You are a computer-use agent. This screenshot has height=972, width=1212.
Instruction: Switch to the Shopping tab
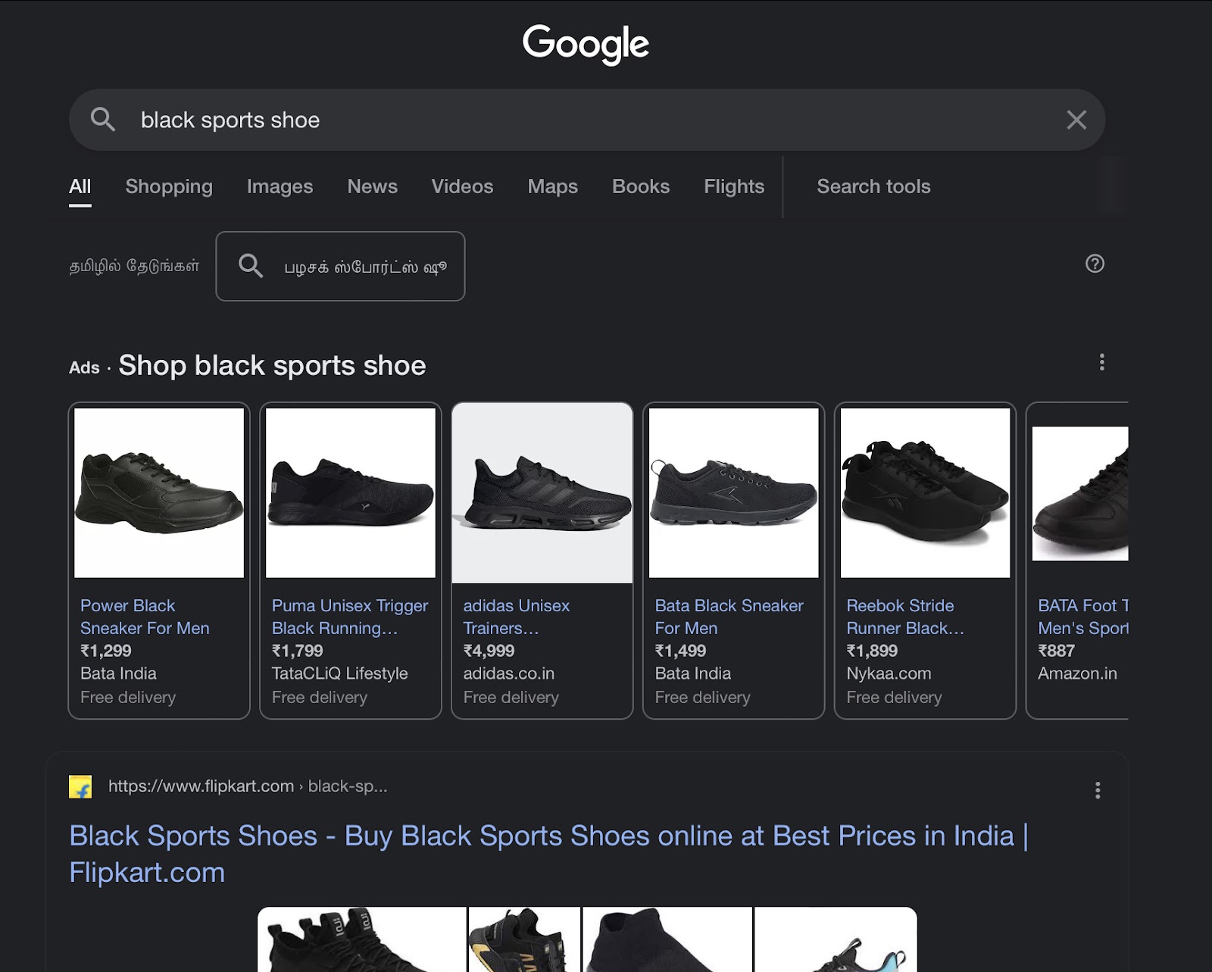[169, 186]
